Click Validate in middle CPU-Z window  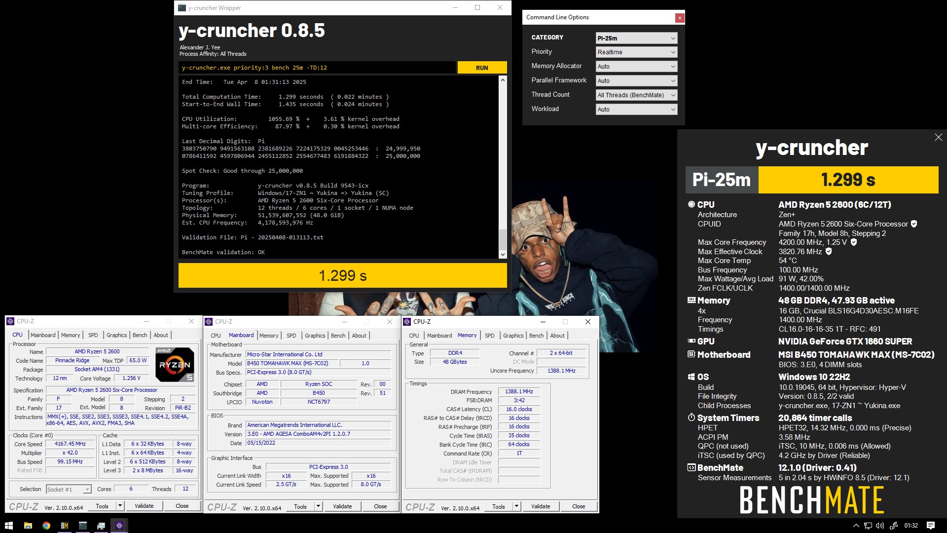[x=342, y=507]
